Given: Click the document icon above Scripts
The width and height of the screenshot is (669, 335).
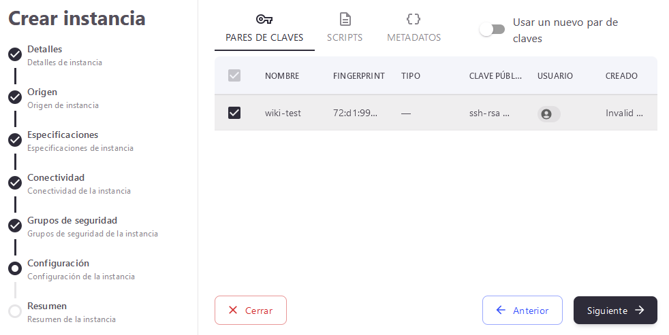Looking at the screenshot, I should 345,19.
